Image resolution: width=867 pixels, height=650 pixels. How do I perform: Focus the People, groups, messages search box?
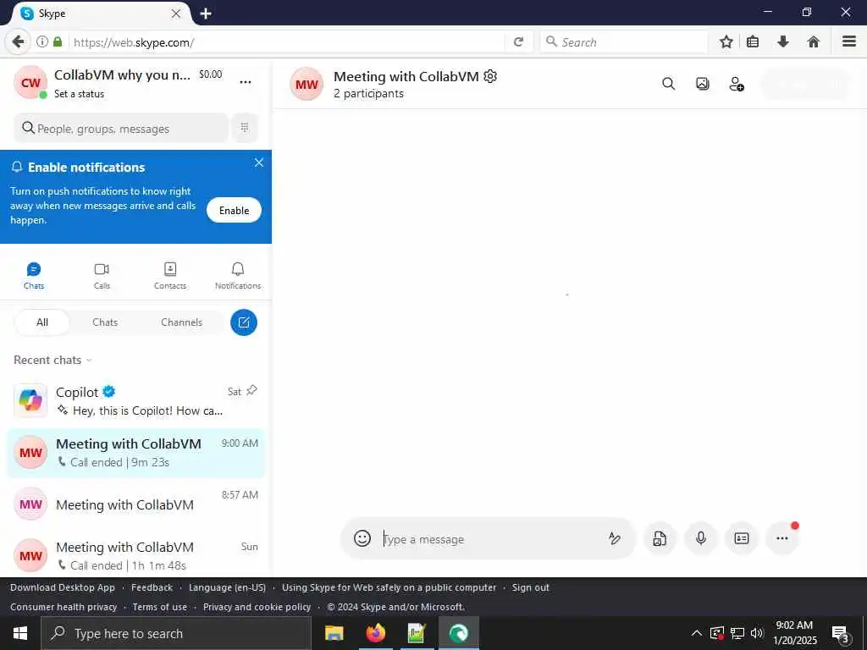[x=121, y=129]
